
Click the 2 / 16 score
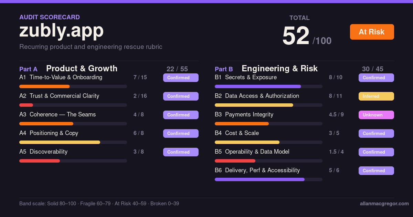coord(140,96)
